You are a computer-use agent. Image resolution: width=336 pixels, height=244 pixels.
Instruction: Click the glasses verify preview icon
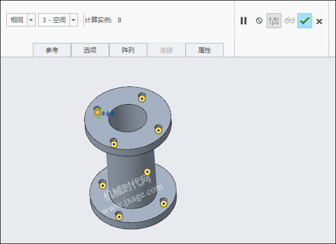click(x=289, y=21)
